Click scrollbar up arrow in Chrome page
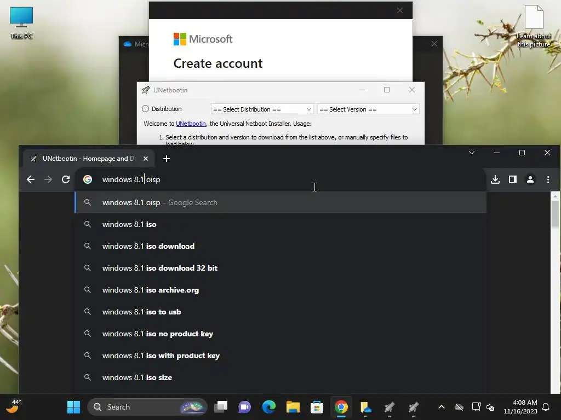 point(555,196)
